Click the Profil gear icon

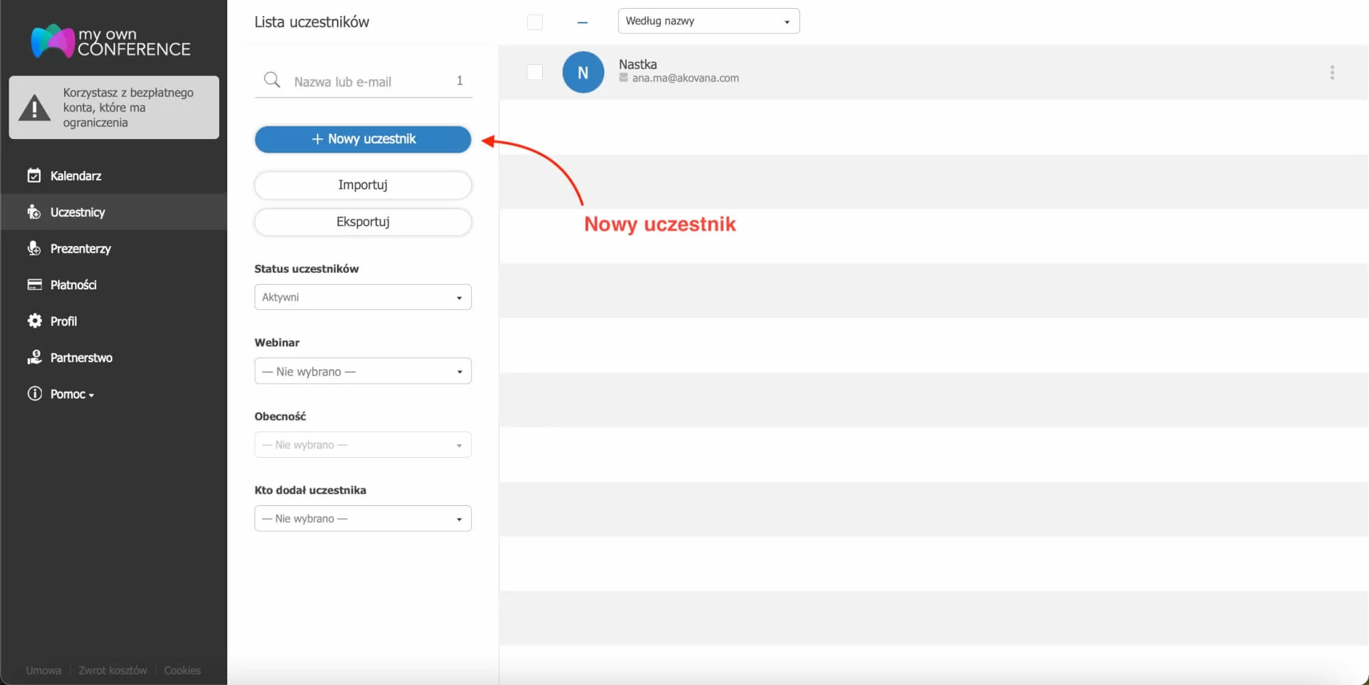(34, 321)
